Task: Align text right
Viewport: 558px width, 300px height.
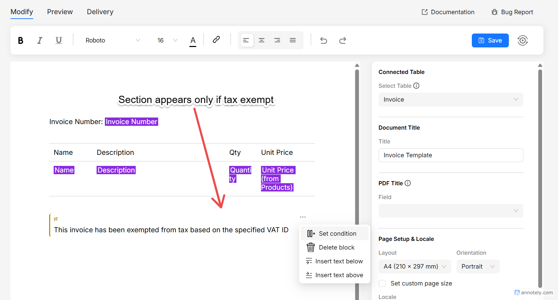Action: click(277, 40)
